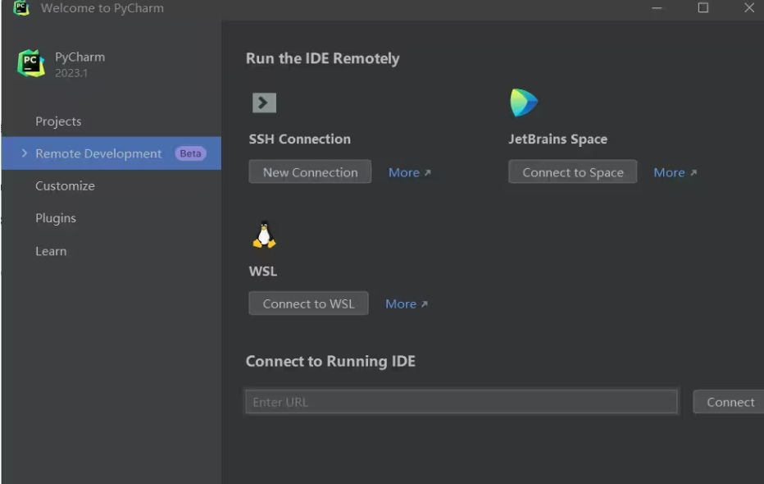Click the JetBrains Space logo icon
This screenshot has width=764, height=484.
tap(523, 103)
